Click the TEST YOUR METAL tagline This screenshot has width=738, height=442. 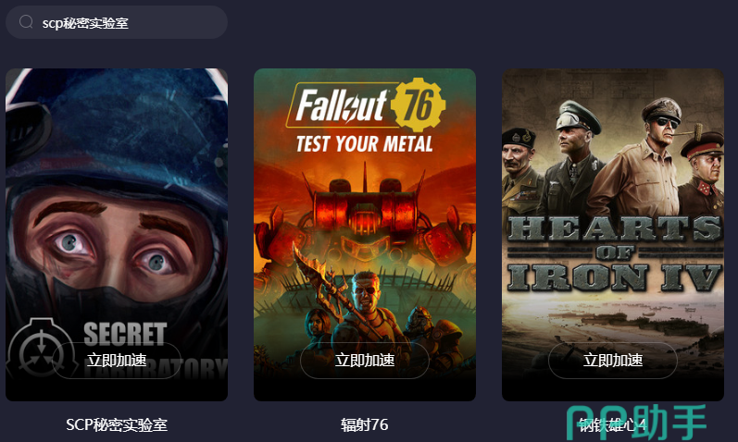[365, 144]
